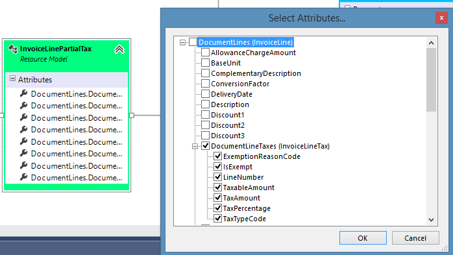The height and width of the screenshot is (255, 453).
Task: Uncheck the TaxPercentage checkbox
Action: pyautogui.click(x=218, y=208)
